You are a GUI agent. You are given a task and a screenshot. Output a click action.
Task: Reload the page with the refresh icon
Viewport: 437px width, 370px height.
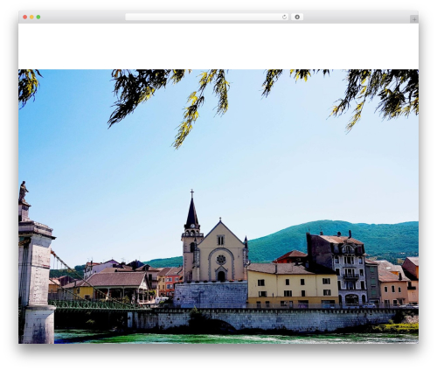click(x=284, y=17)
